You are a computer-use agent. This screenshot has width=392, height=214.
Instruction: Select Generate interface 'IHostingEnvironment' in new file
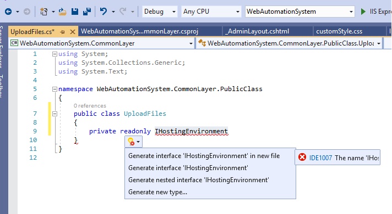pyautogui.click(x=204, y=156)
